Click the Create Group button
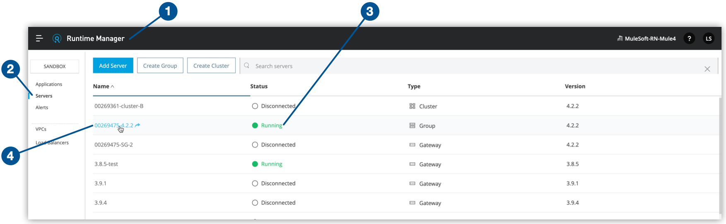The image size is (726, 224). 160,65
